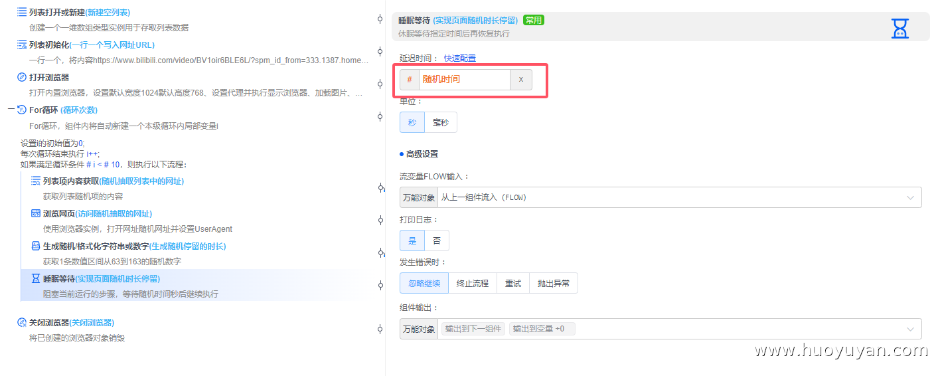
Task: Click the text 获取1条数值区间从63到163的随机数字
Action: click(x=112, y=261)
